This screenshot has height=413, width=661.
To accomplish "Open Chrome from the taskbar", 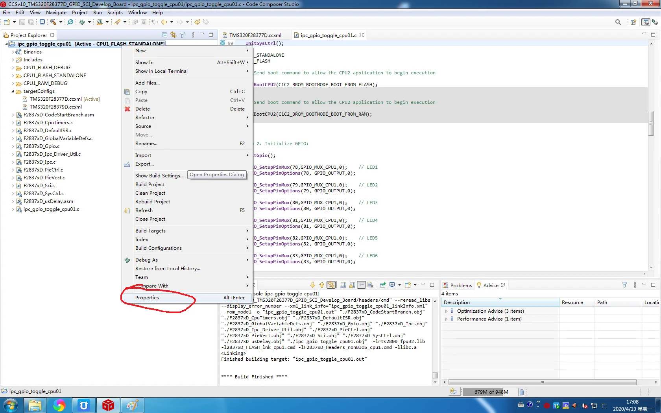I will point(59,405).
